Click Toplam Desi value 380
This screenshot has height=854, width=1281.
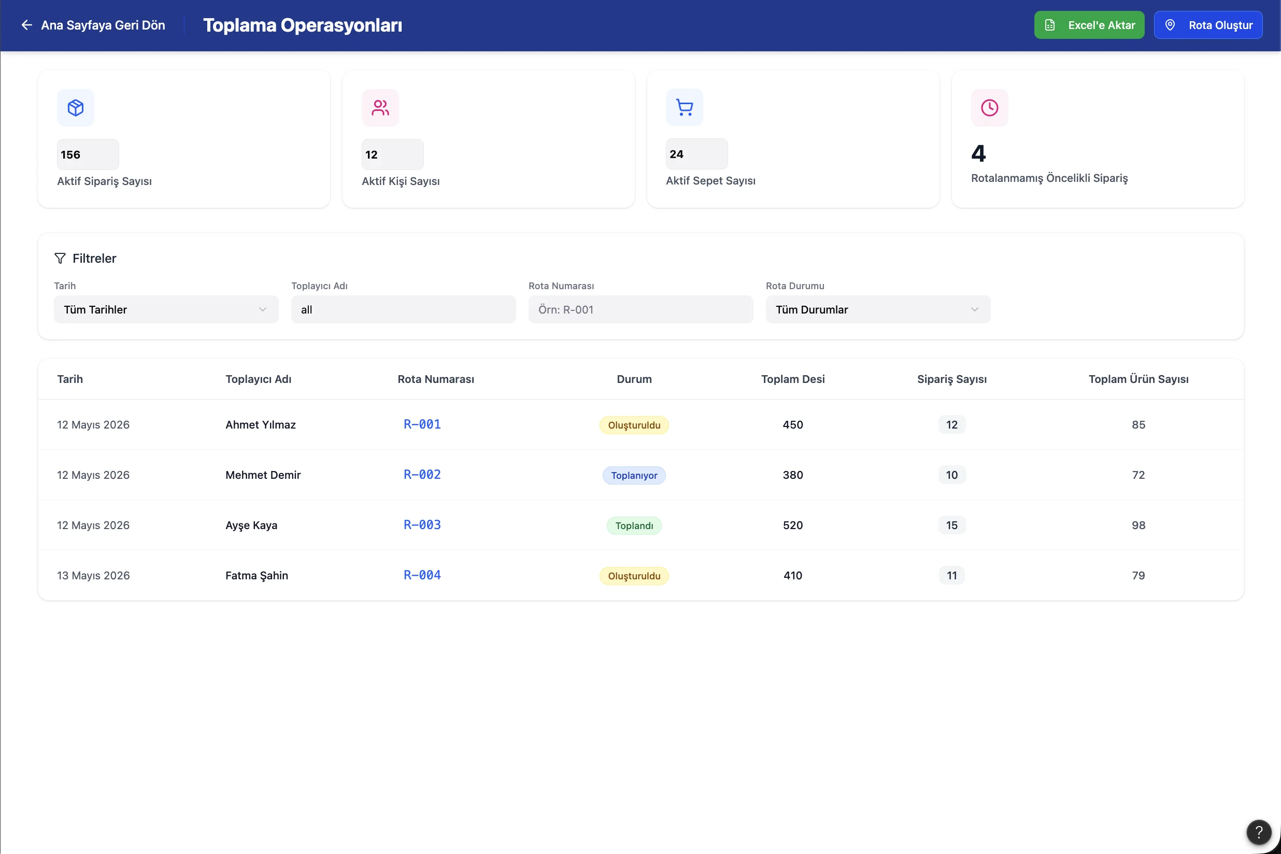[792, 475]
